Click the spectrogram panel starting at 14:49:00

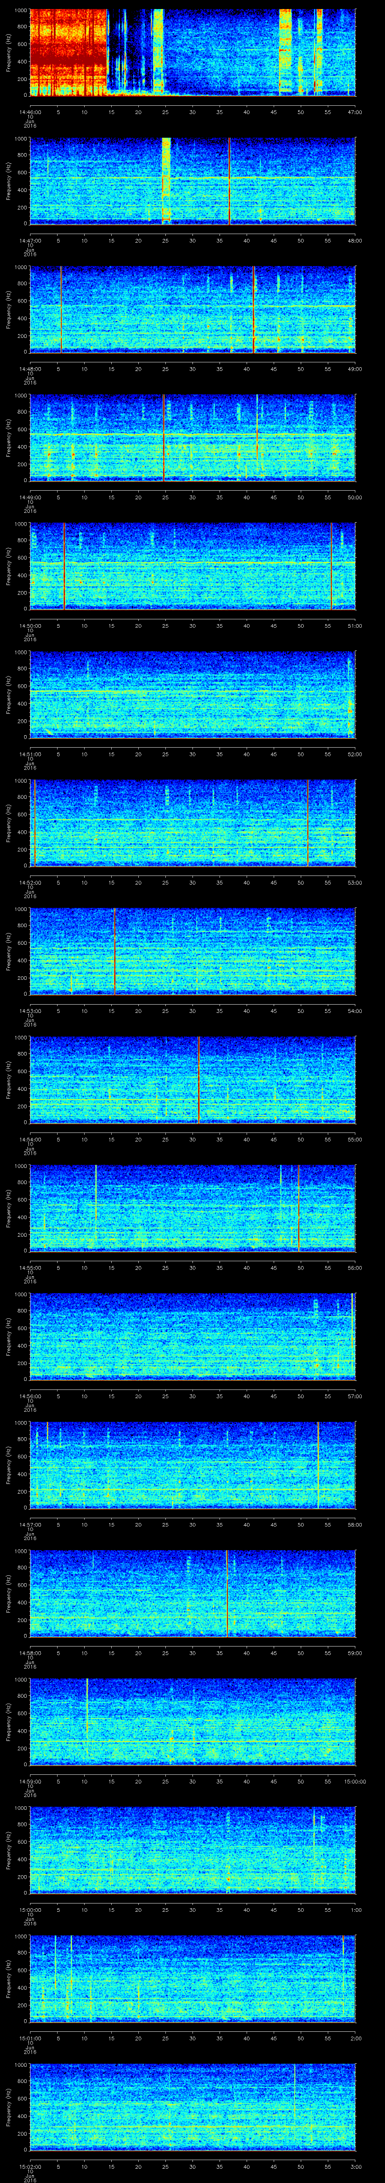pos(192,437)
